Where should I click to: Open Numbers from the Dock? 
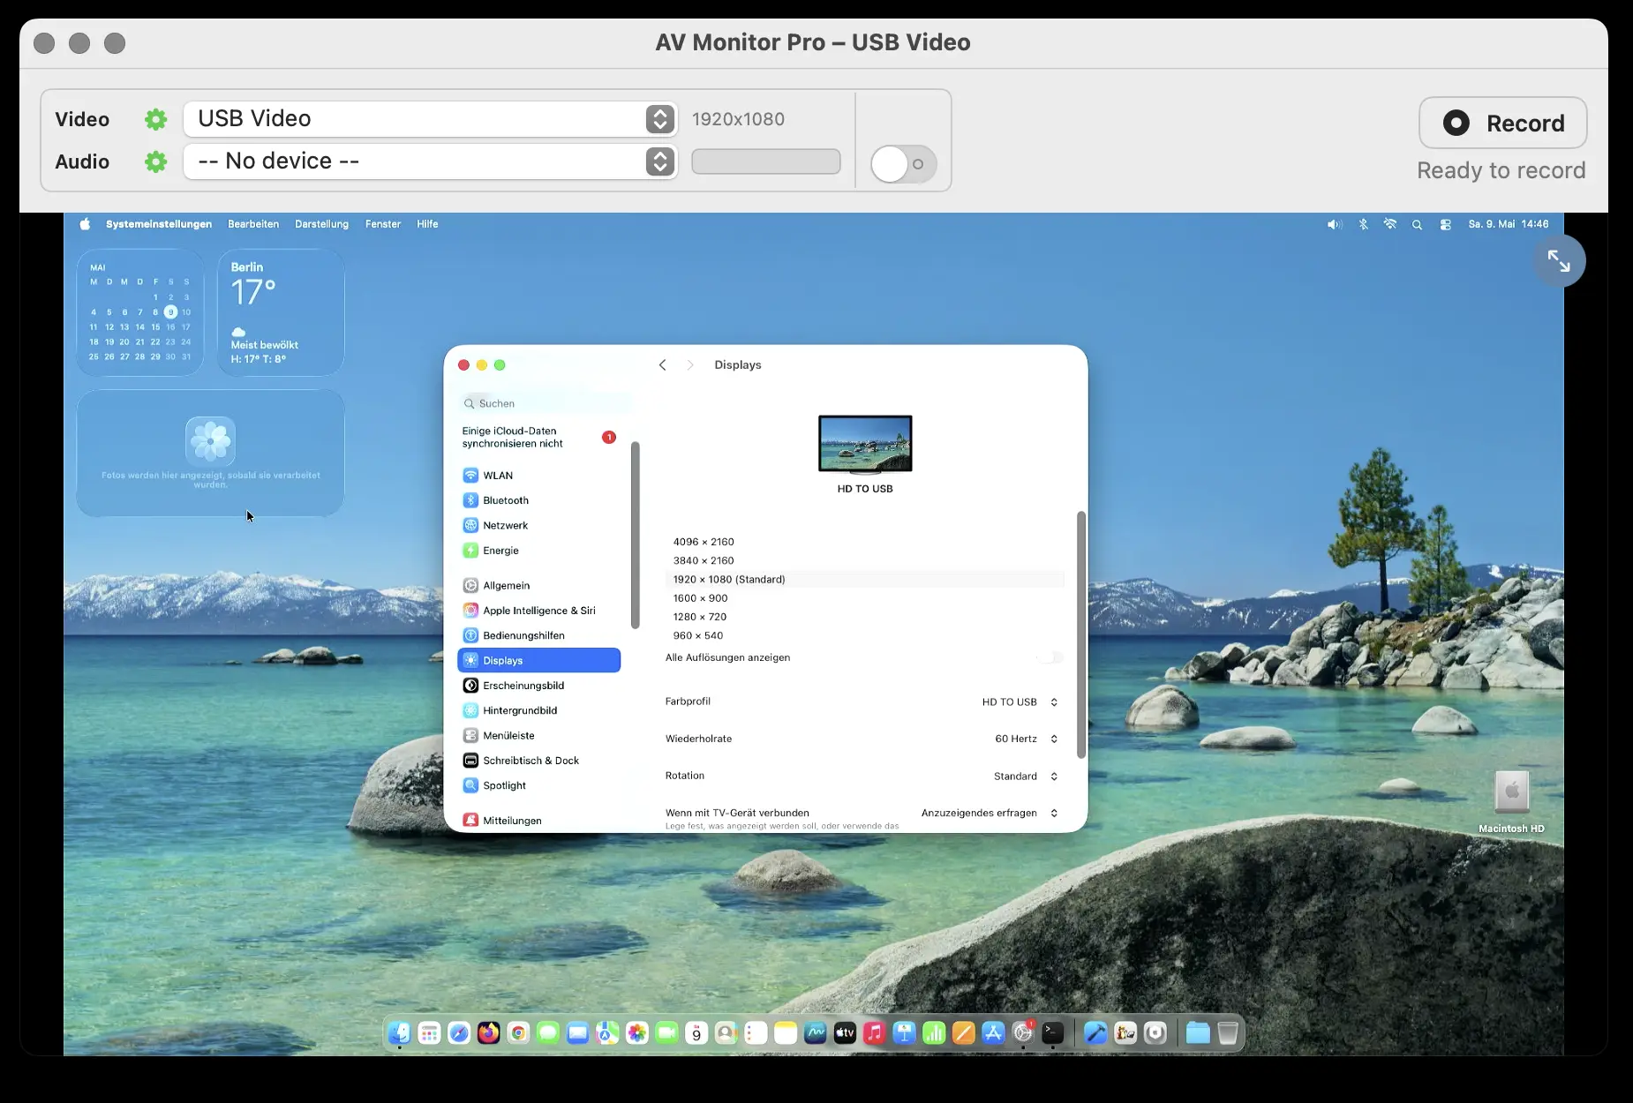click(x=934, y=1032)
